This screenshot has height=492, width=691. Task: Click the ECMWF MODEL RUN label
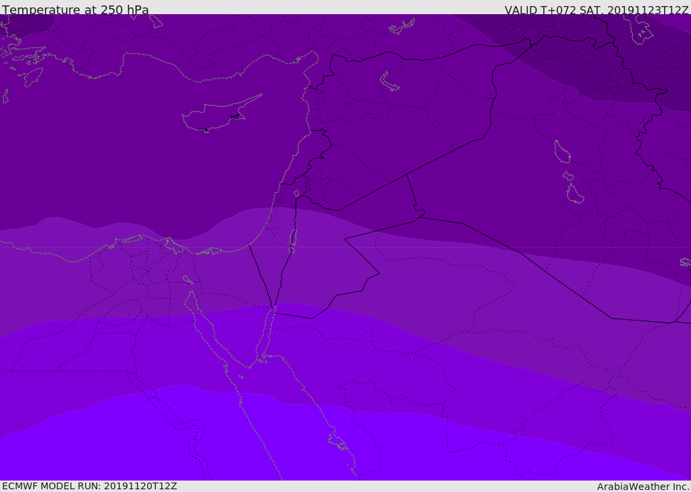[89, 487]
